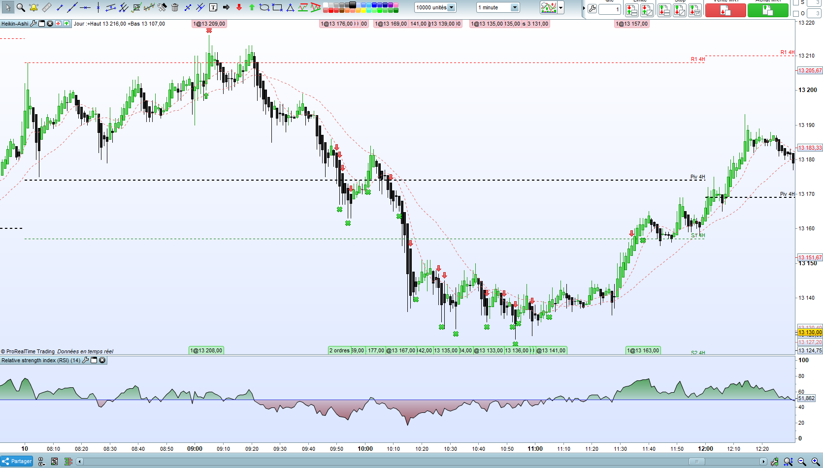Expand the trading panel triangle
823x468 pixels.
tap(584, 8)
